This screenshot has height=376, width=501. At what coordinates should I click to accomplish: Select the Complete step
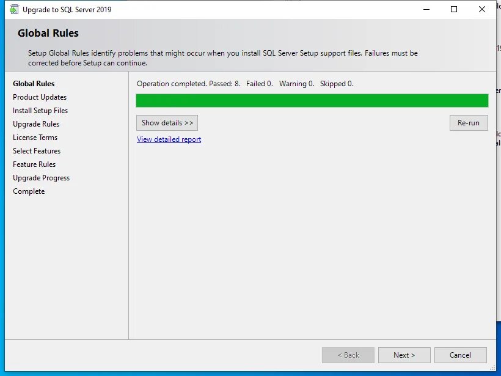28,191
